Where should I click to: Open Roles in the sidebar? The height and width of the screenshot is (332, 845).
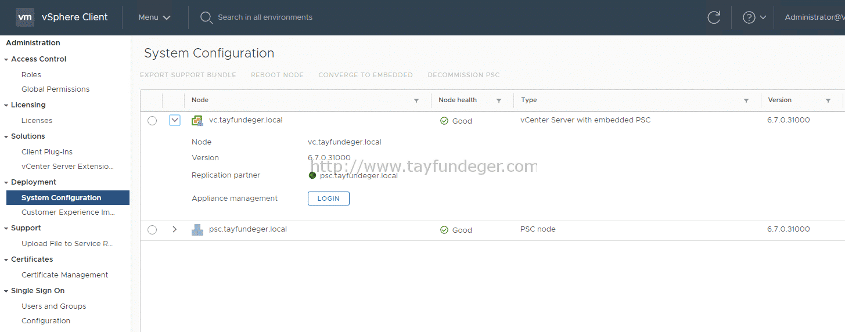(x=31, y=74)
